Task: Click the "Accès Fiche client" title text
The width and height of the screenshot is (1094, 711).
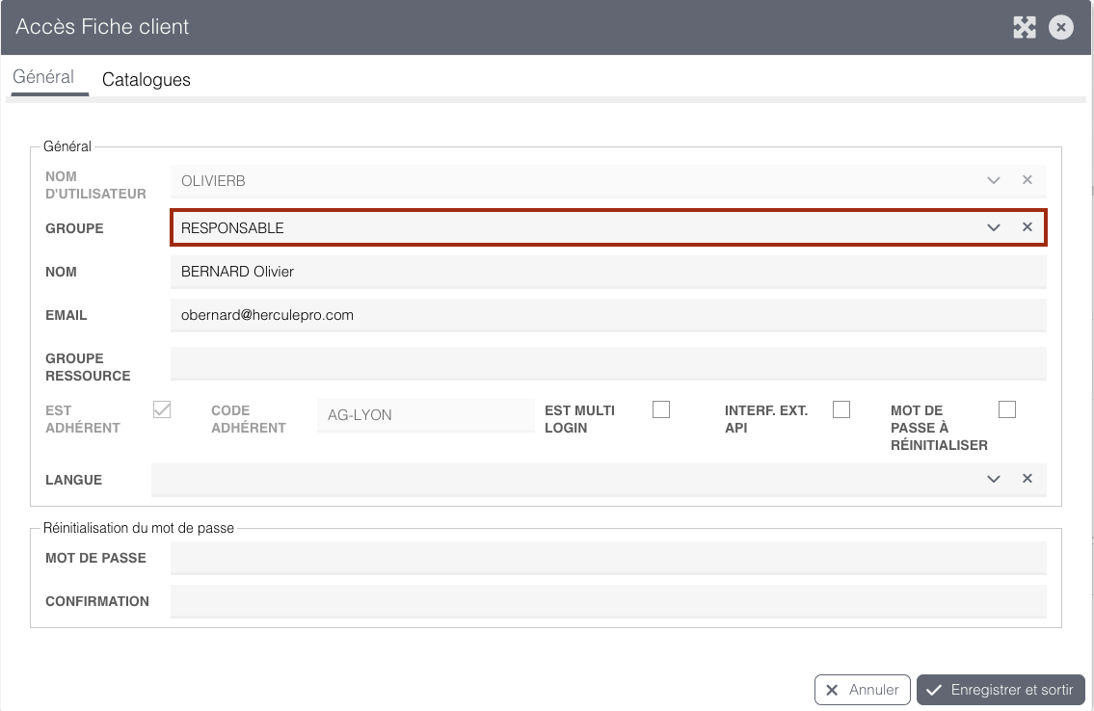Action: (102, 26)
